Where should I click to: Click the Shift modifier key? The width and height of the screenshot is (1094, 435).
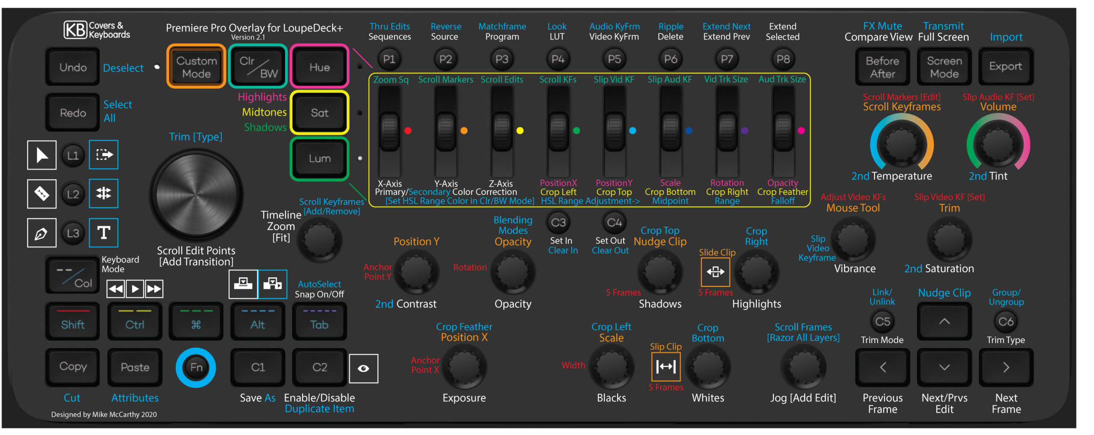pos(73,321)
